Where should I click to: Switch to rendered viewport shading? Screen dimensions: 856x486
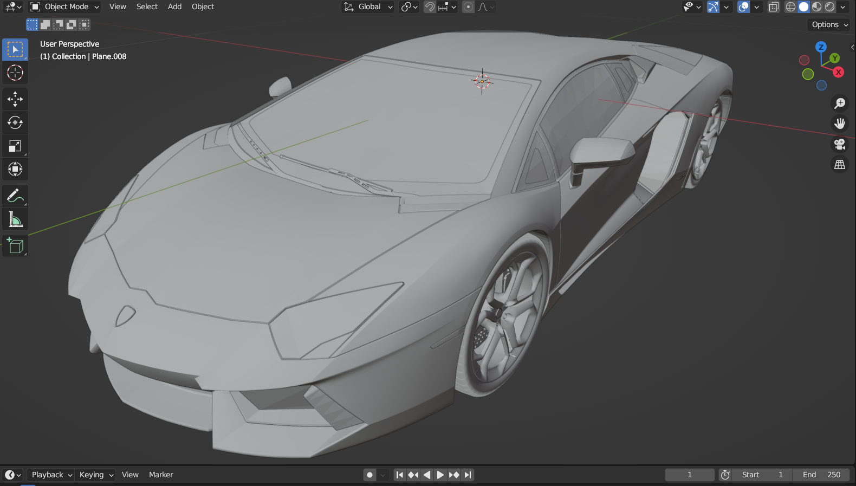(829, 7)
